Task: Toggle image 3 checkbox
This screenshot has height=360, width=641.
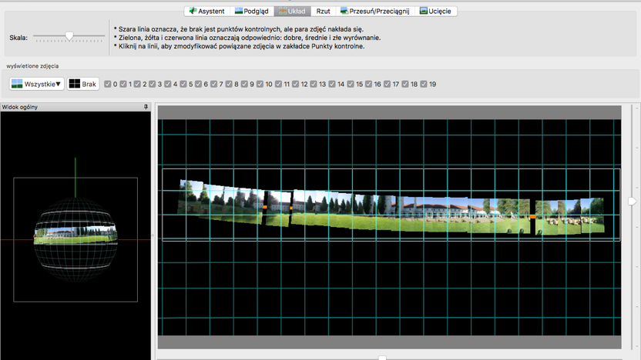Action: click(153, 84)
